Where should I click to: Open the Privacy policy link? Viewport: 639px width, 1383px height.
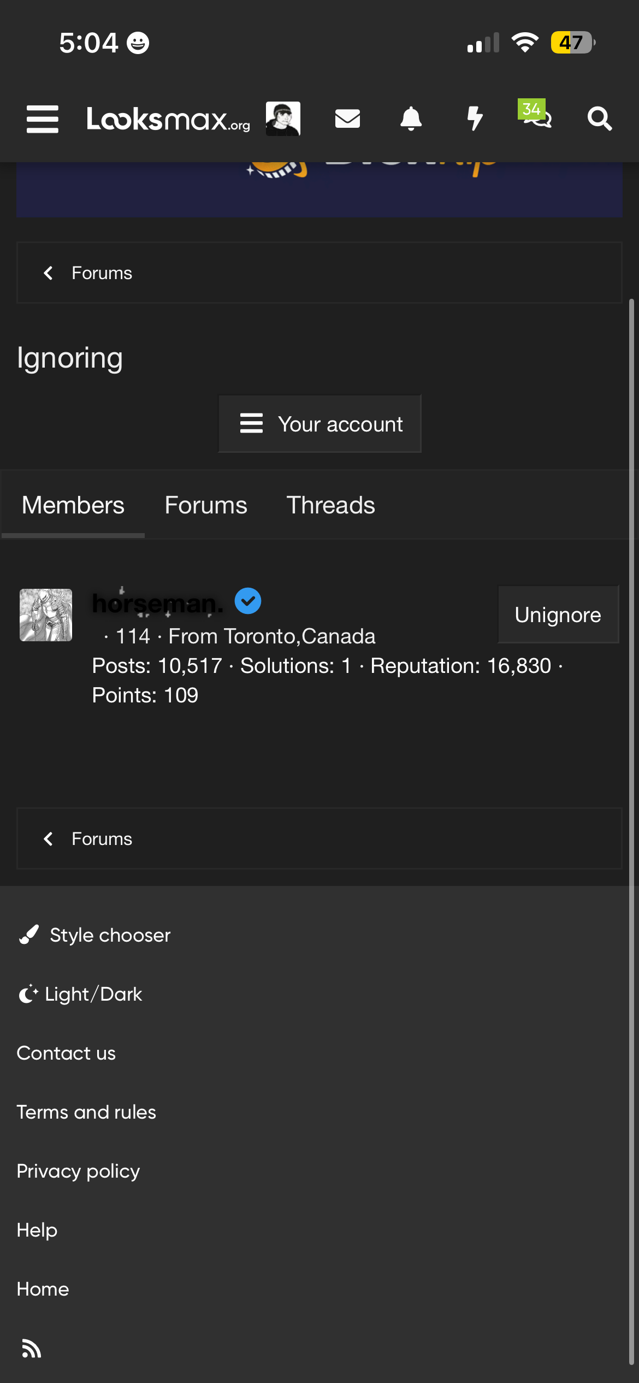tap(78, 1171)
